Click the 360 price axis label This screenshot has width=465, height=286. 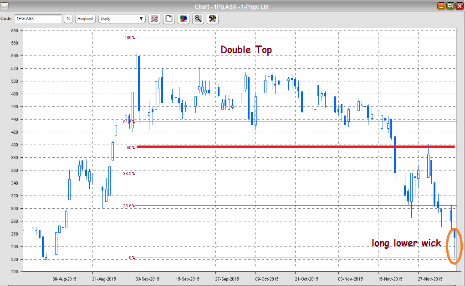click(x=15, y=171)
